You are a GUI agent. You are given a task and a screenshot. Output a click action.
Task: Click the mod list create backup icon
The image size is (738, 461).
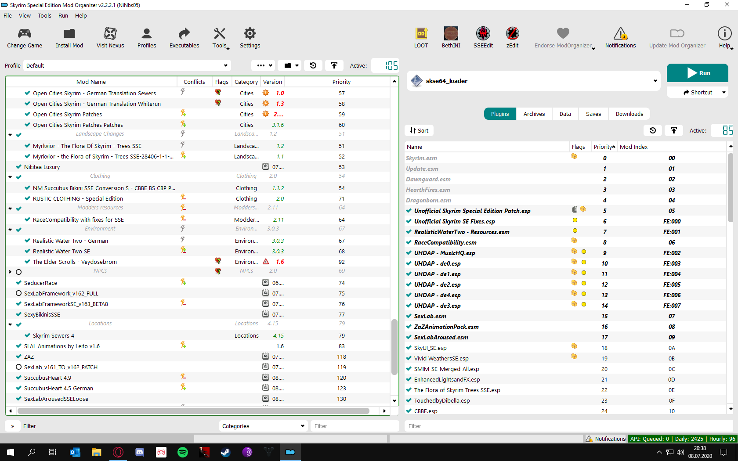click(x=334, y=65)
